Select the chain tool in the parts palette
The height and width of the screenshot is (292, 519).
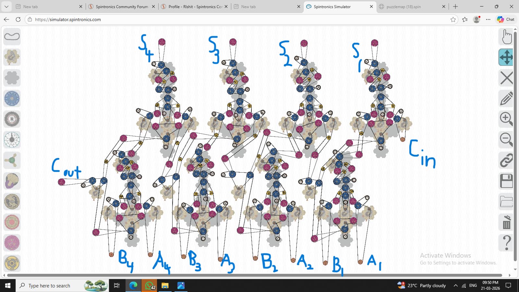[x=12, y=36]
